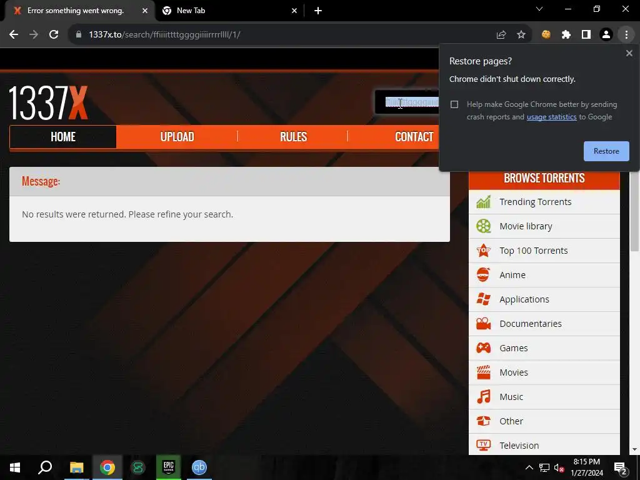Open the Windows Start menu

tap(15, 467)
